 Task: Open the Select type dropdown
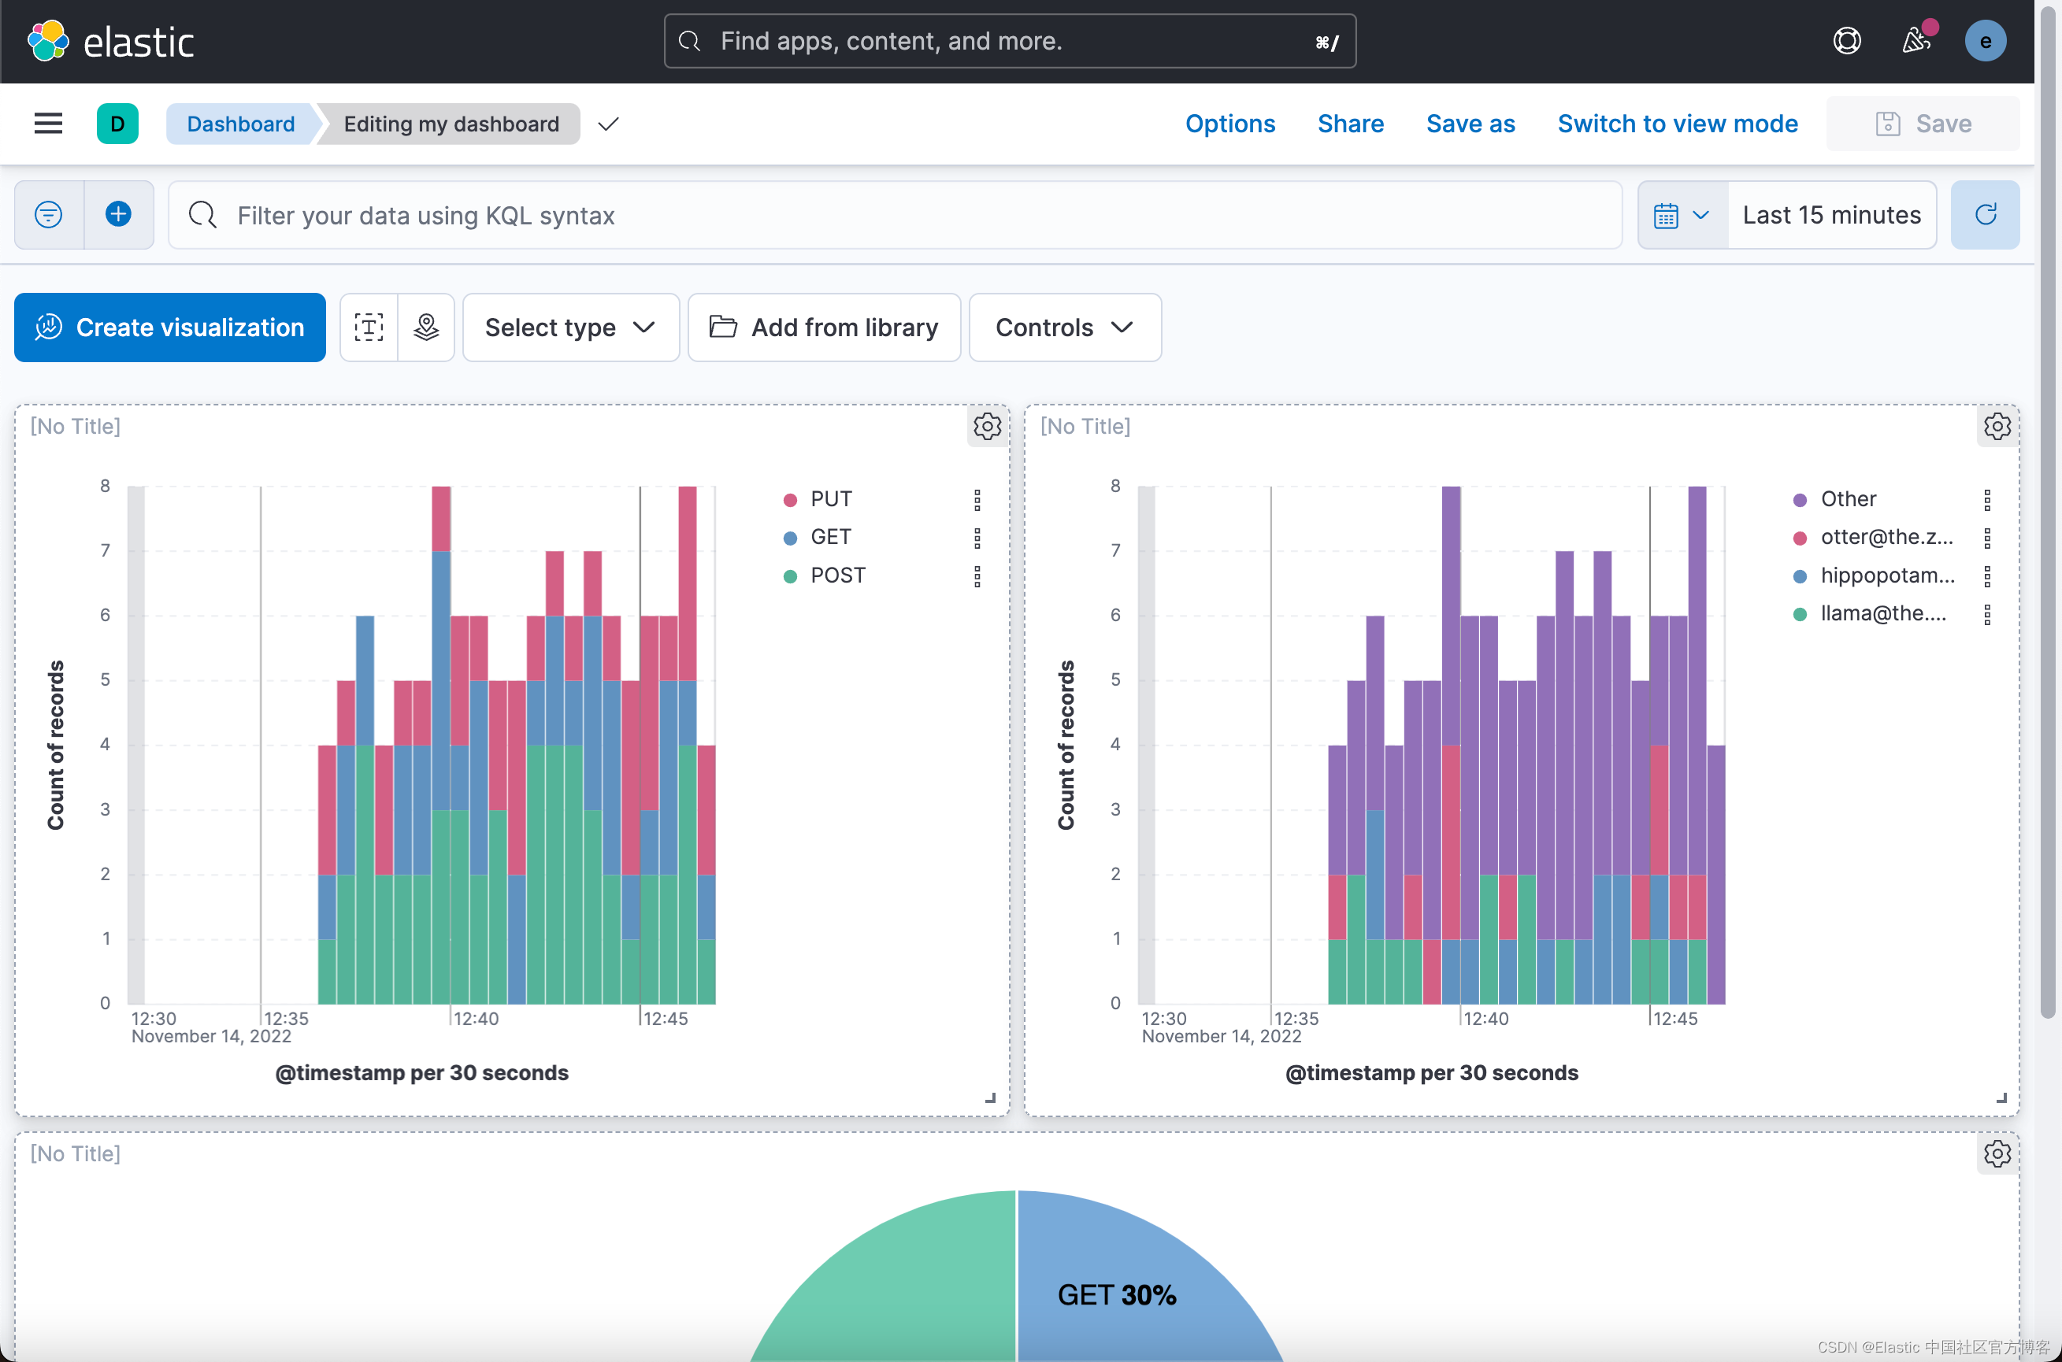570,328
